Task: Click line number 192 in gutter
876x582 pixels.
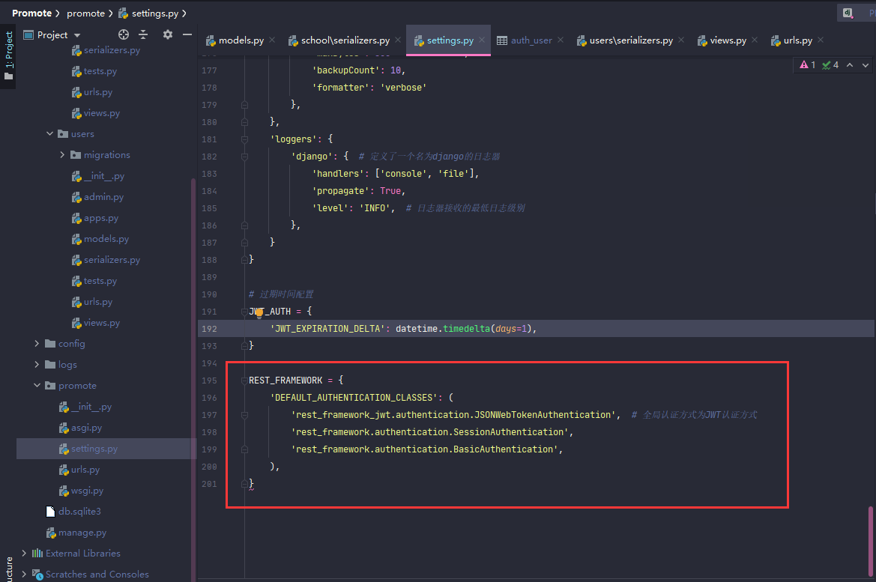Action: click(209, 329)
